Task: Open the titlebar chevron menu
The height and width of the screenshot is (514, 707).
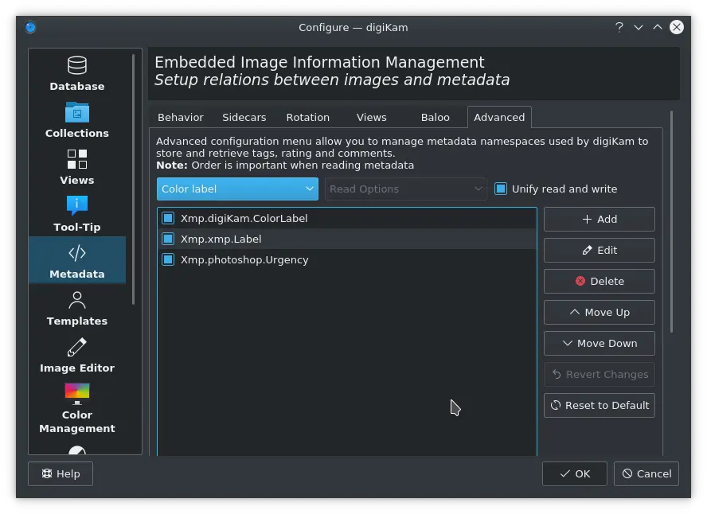Action: click(639, 27)
